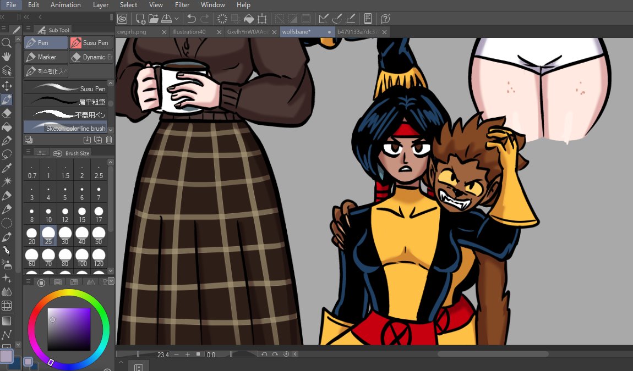Image resolution: width=633 pixels, height=371 pixels.
Task: Select the Sketch-color-line brush preset
Action: point(66,127)
